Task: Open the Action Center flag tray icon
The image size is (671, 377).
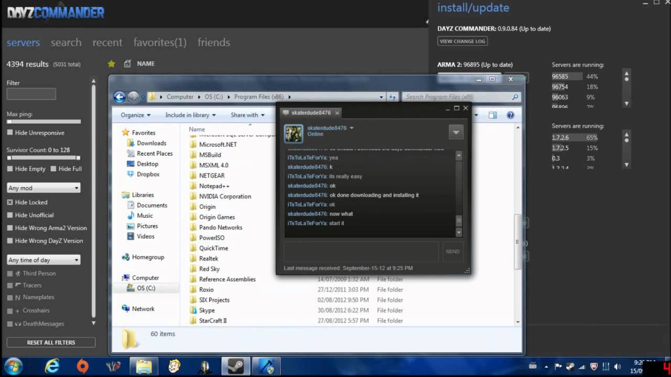Action: tap(558, 367)
